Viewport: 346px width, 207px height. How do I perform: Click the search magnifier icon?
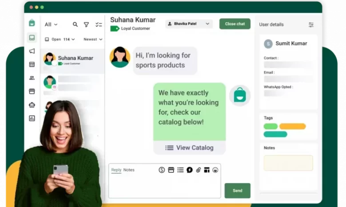pyautogui.click(x=75, y=24)
